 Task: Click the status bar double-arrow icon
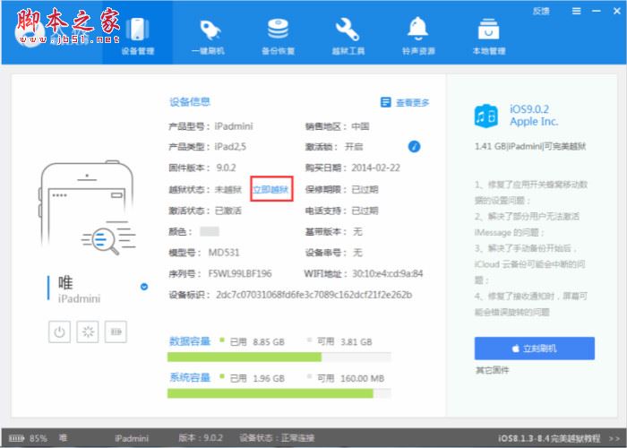pyautogui.click(x=614, y=438)
